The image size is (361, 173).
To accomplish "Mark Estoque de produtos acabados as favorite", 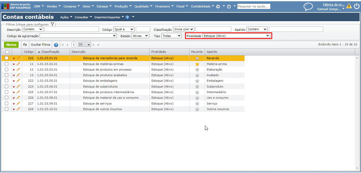I will coord(197,75).
